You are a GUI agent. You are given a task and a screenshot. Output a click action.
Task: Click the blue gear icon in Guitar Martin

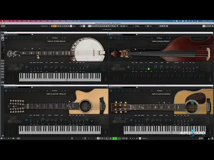(x=192, y=120)
